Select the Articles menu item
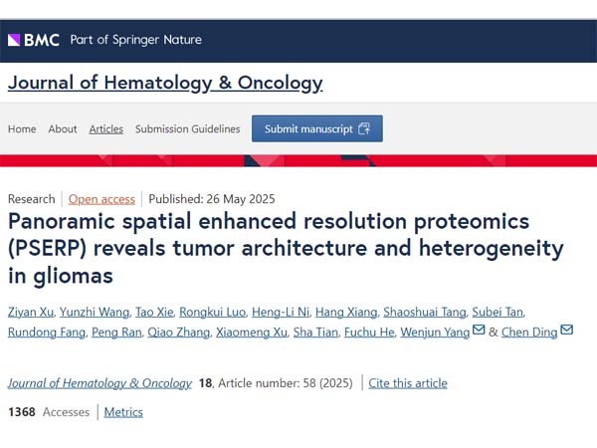The image size is (597, 448). (x=106, y=128)
